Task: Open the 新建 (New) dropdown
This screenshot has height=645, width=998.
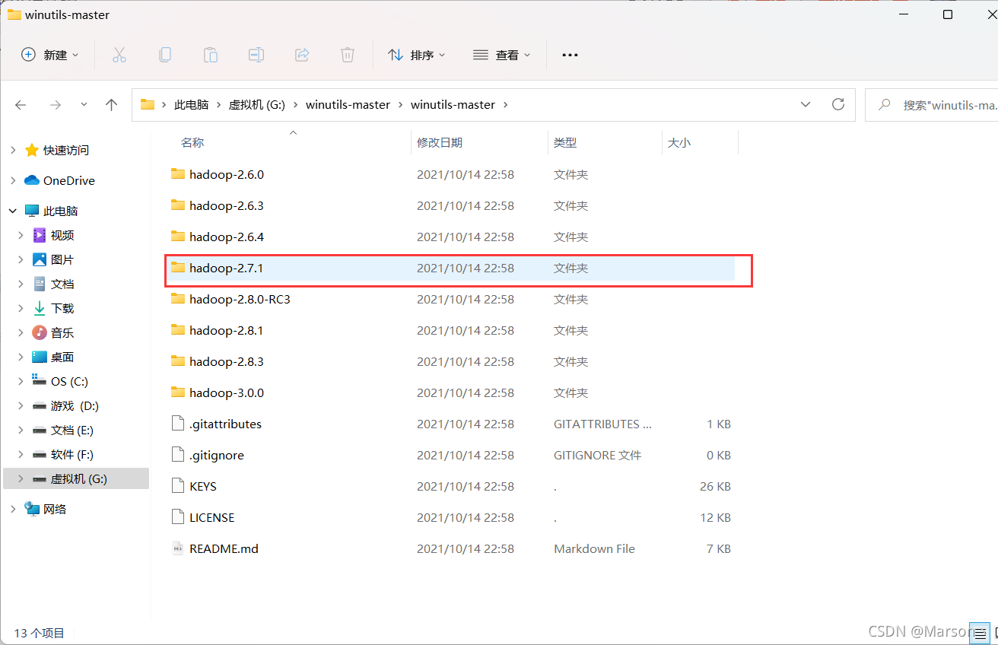Action: (x=50, y=55)
